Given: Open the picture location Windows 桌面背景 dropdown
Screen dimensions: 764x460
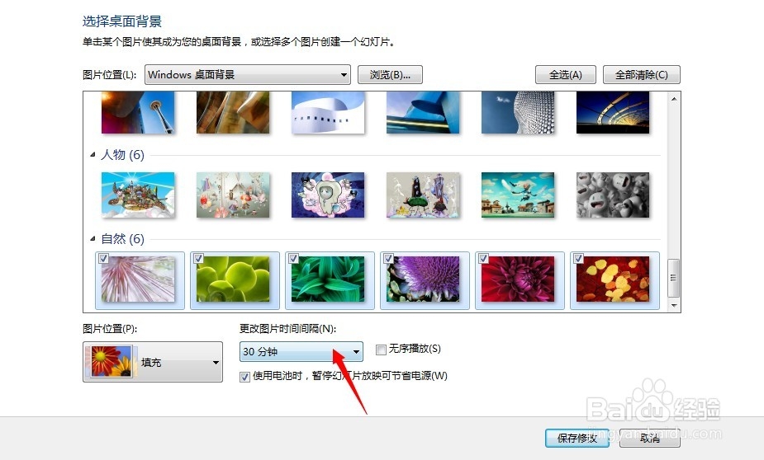Looking at the screenshot, I should click(248, 75).
